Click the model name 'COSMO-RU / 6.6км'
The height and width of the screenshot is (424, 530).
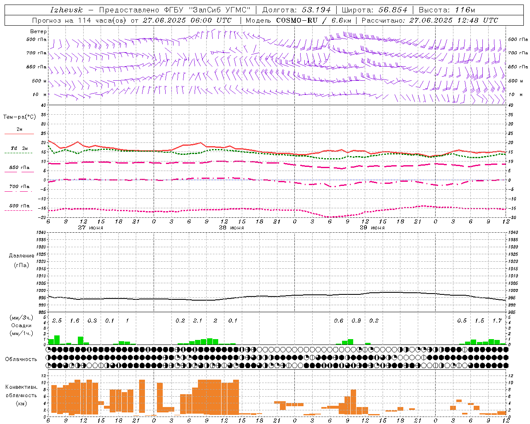click(x=314, y=20)
